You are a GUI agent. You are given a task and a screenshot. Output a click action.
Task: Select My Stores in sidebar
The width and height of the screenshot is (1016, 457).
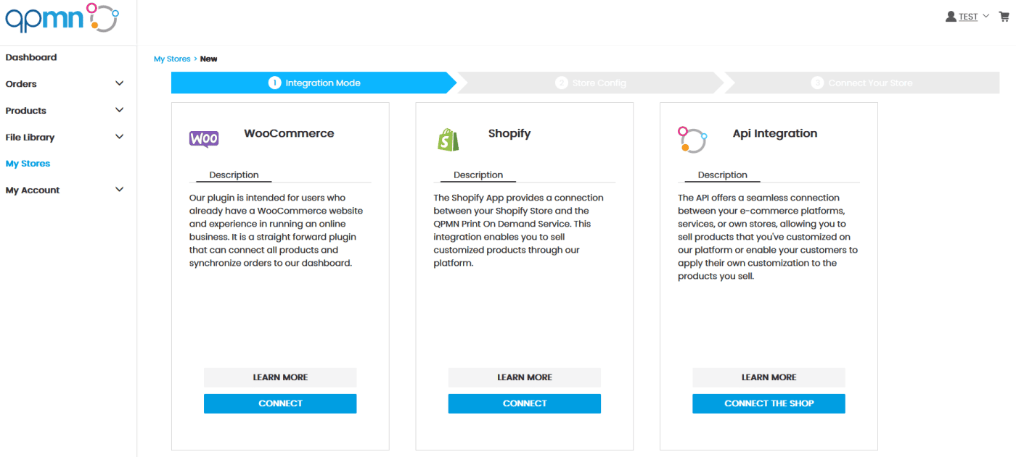coord(28,164)
